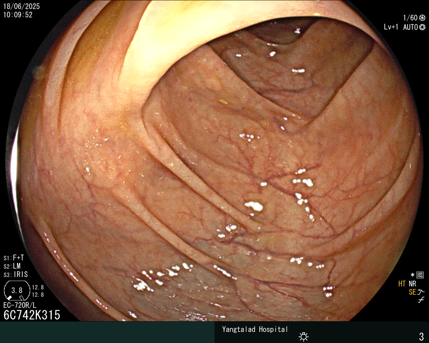Select the yellow SE indicator
429x343 pixels.
tap(412, 292)
